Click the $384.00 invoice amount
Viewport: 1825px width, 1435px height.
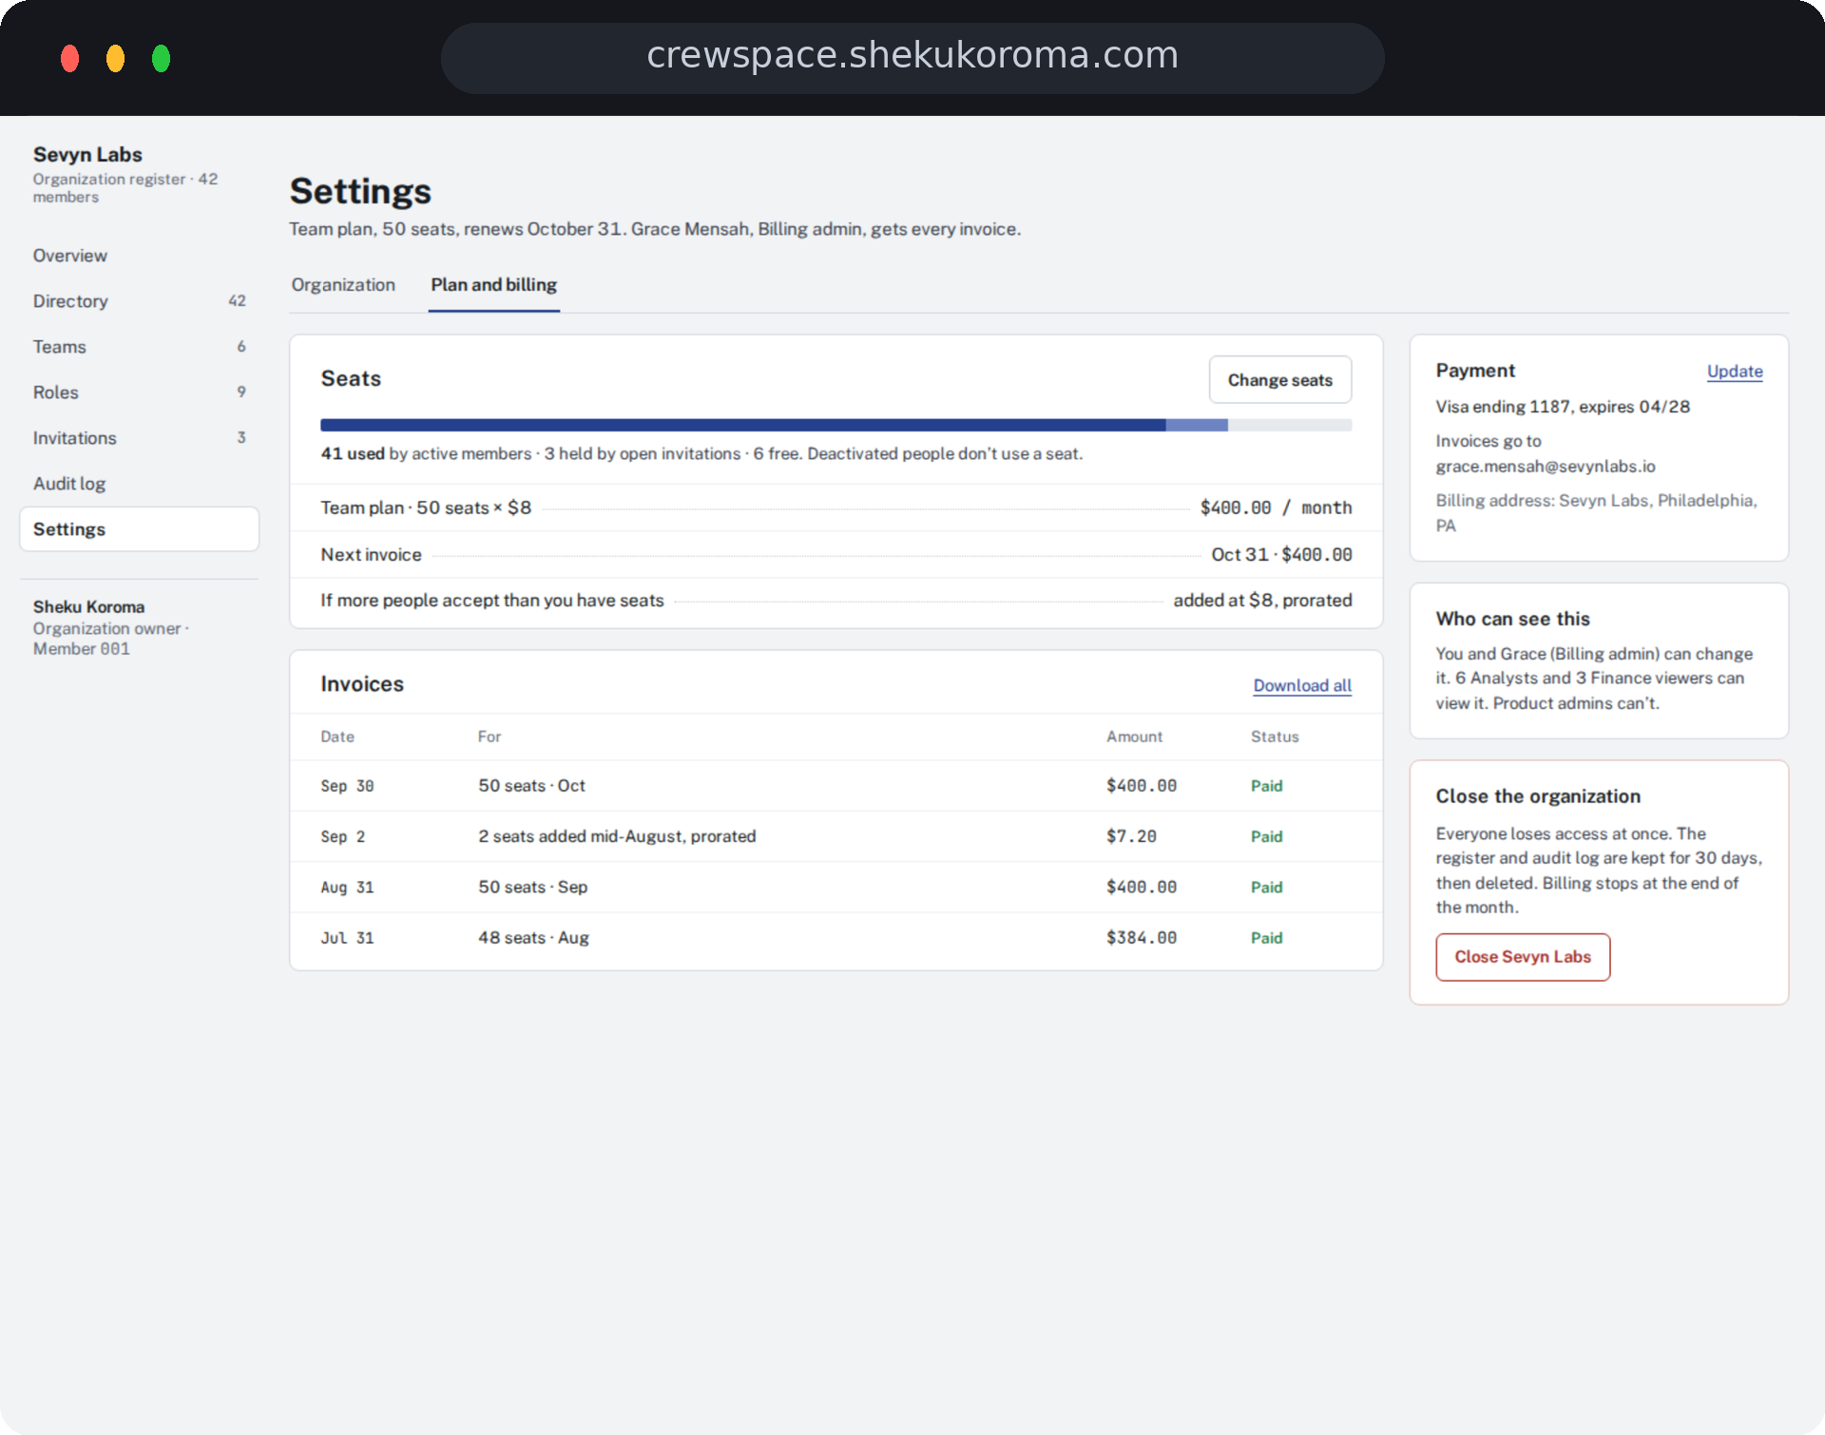tap(1141, 938)
